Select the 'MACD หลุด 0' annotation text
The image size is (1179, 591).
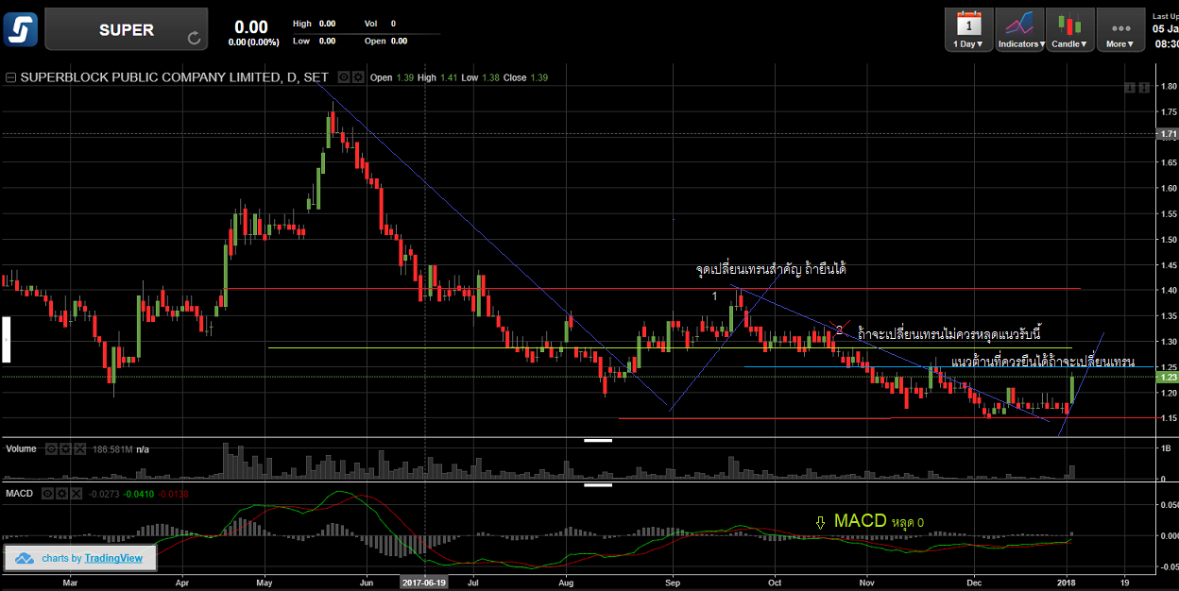click(x=879, y=521)
